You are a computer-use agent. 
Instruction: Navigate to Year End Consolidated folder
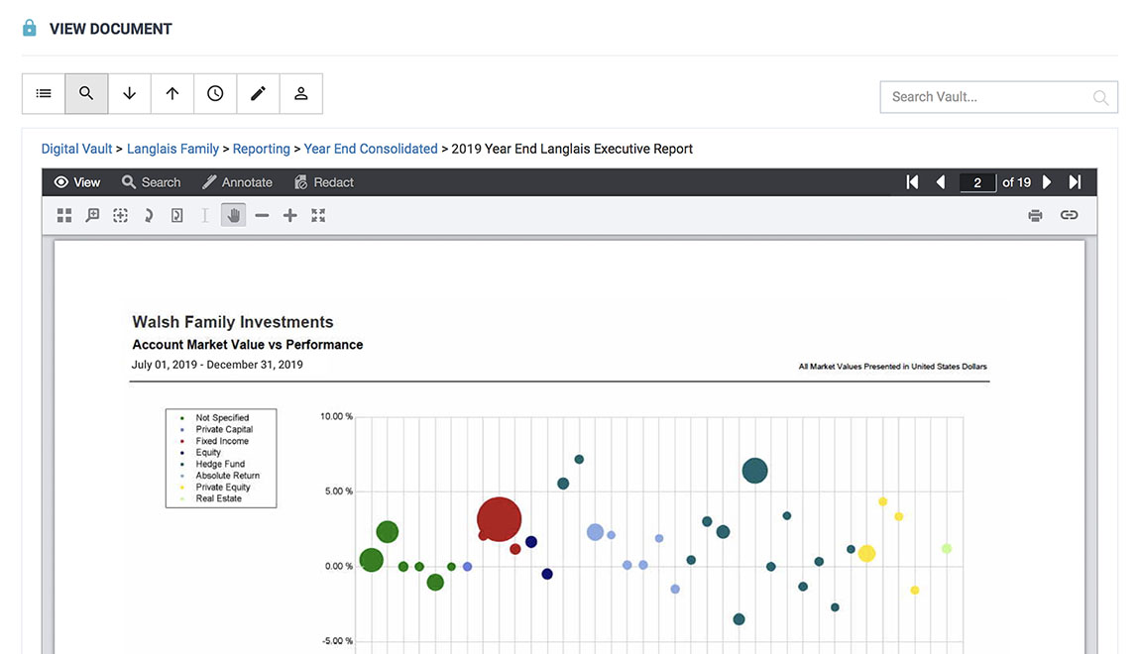click(371, 149)
